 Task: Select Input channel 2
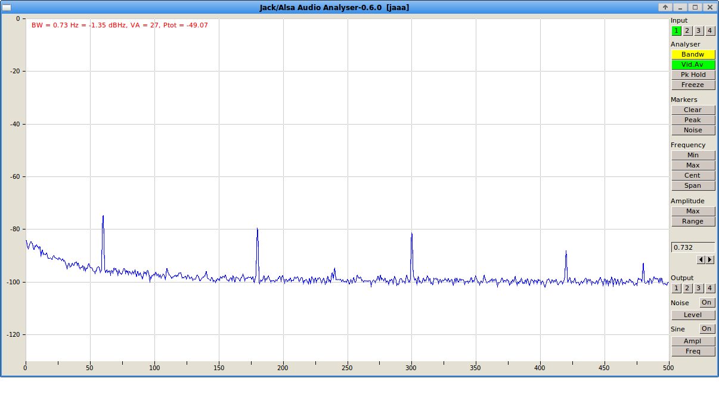[687, 30]
